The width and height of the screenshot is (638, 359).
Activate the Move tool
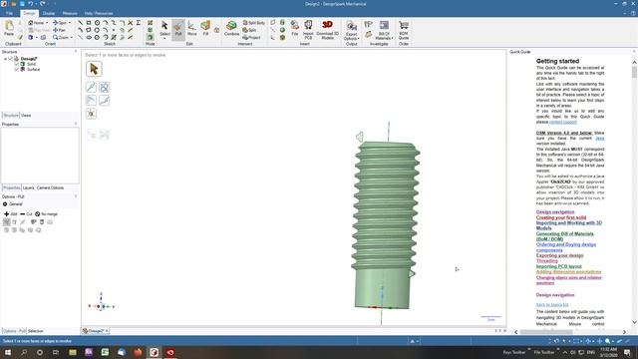191,29
